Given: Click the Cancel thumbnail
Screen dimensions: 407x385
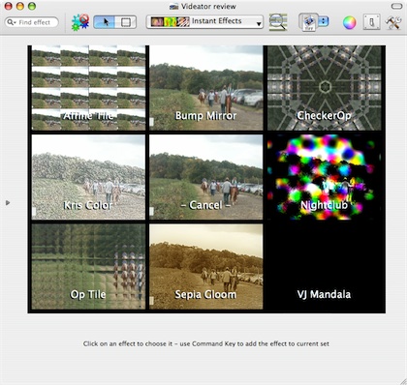Looking at the screenshot, I should coord(206,177).
